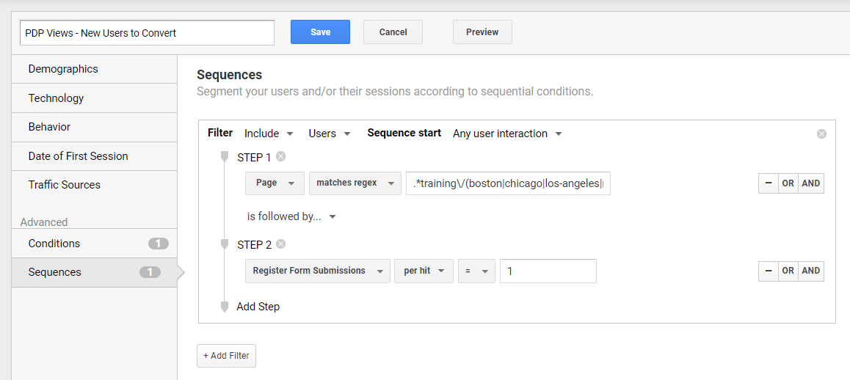Click the AND button on Step 1
Screen dimensions: 850x380
pyautogui.click(x=811, y=183)
